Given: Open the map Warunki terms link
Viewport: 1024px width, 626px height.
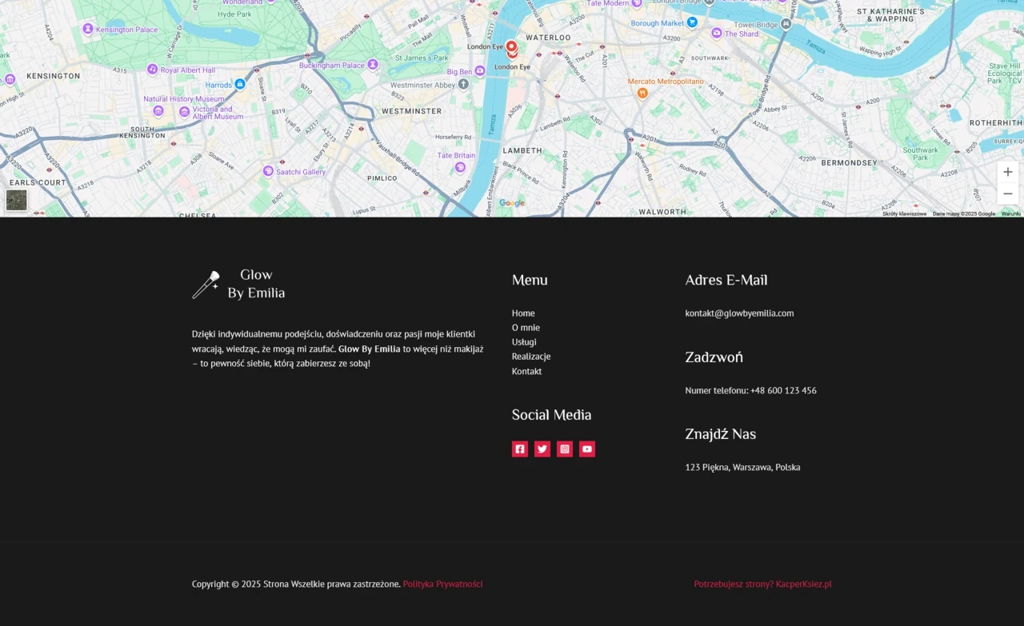Looking at the screenshot, I should point(1011,213).
